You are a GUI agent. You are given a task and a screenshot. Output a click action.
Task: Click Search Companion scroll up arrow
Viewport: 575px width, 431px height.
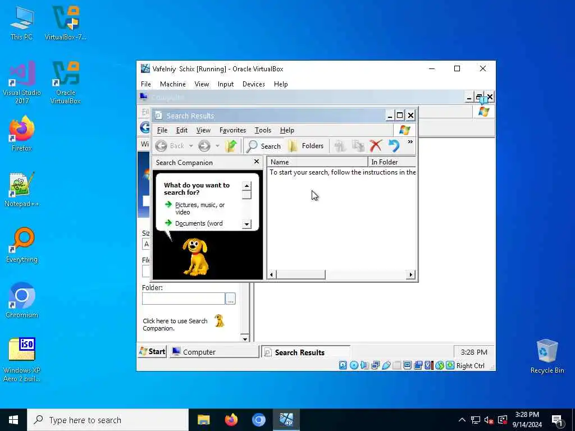click(247, 186)
